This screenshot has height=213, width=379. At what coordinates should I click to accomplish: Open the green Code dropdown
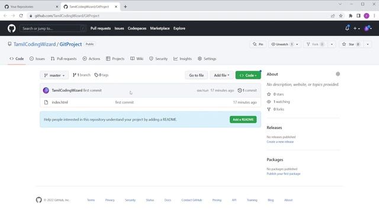click(248, 75)
